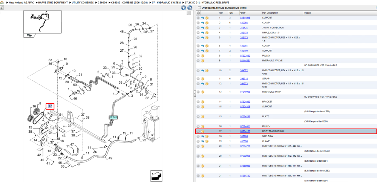
Task: Open part number link for HYDRAULIC PUMP
Action: [x=245, y=92]
